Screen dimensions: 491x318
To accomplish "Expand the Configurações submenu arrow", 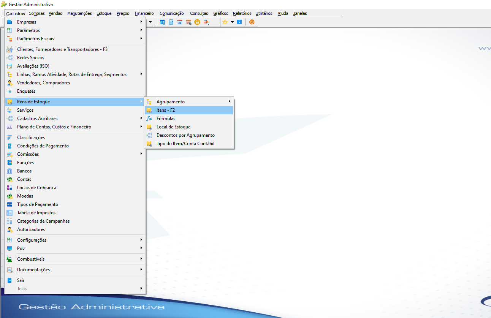I will 141,240.
